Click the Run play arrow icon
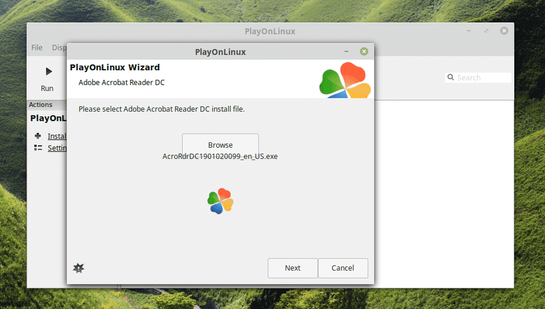Screen dimensions: 545x309 [48, 71]
